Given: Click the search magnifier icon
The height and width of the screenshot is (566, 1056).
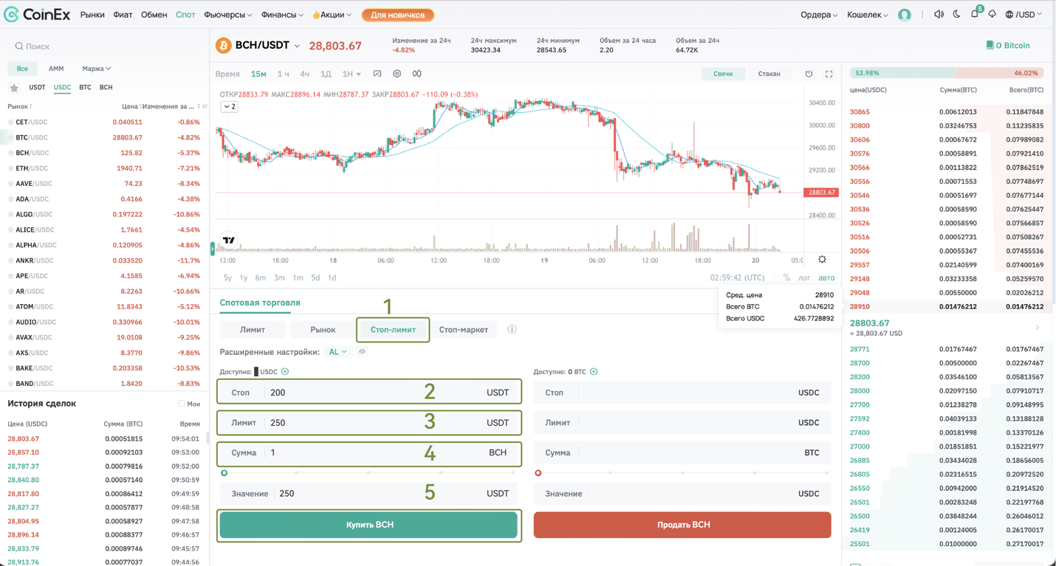Looking at the screenshot, I should 19,46.
